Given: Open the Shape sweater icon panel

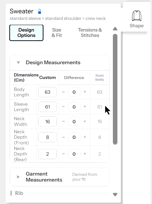Looking at the screenshot, I should click(x=137, y=19).
